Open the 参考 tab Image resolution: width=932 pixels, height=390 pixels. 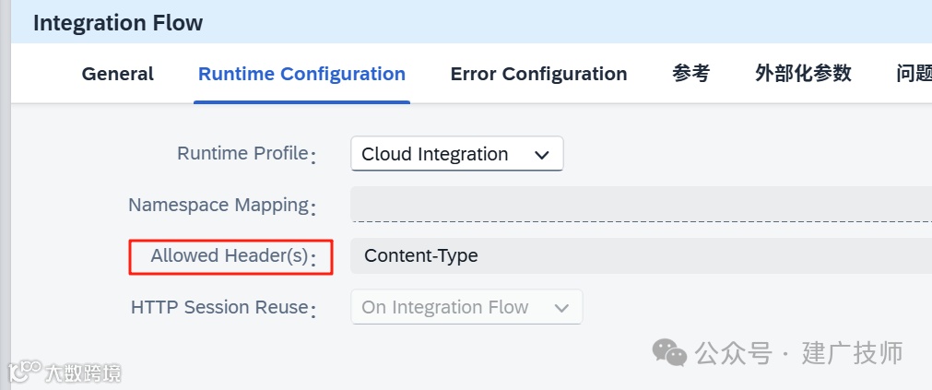point(691,74)
